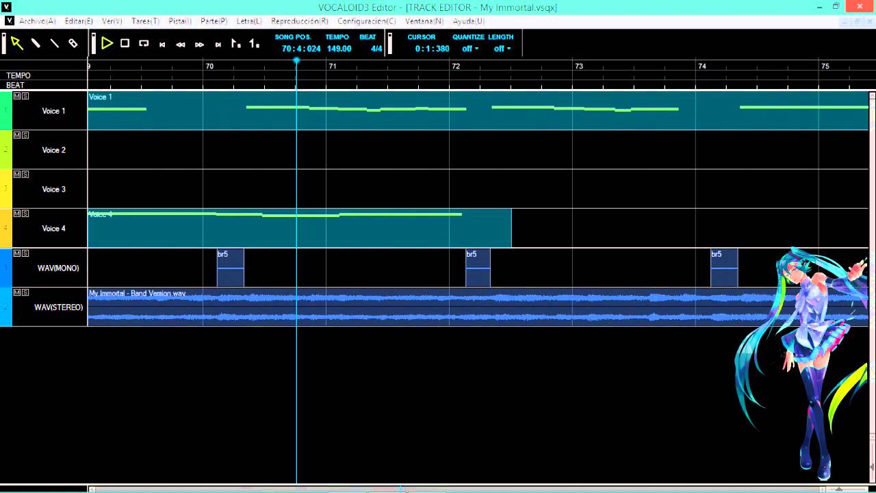Select the WAV(MONO) track header
Image resolution: width=876 pixels, height=493 pixels.
pos(50,268)
